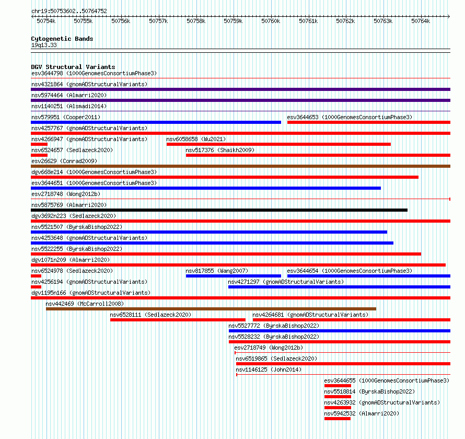Open nsv5942532 (Almarri2020) label
Viewport: 465px width, 439px height.
click(x=362, y=413)
